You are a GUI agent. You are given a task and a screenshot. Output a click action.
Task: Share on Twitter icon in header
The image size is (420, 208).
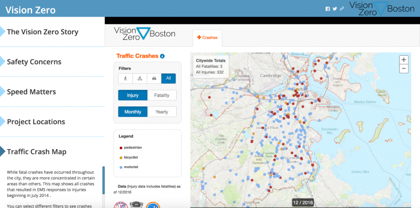[335, 9]
